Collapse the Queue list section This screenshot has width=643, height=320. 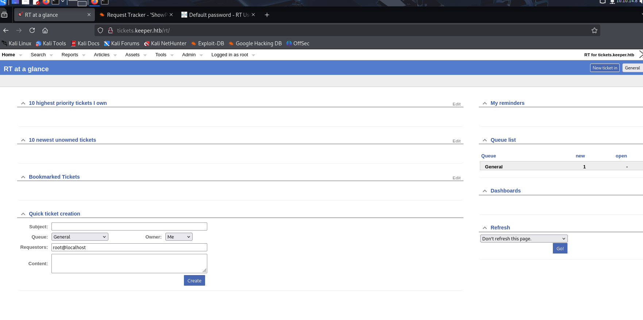pyautogui.click(x=485, y=140)
